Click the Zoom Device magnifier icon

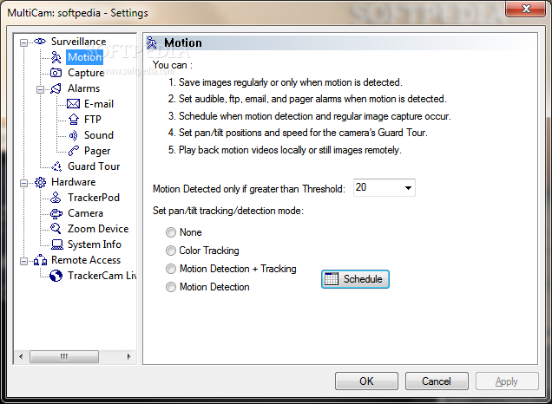[56, 229]
